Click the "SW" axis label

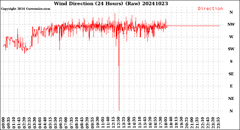point(231,49)
